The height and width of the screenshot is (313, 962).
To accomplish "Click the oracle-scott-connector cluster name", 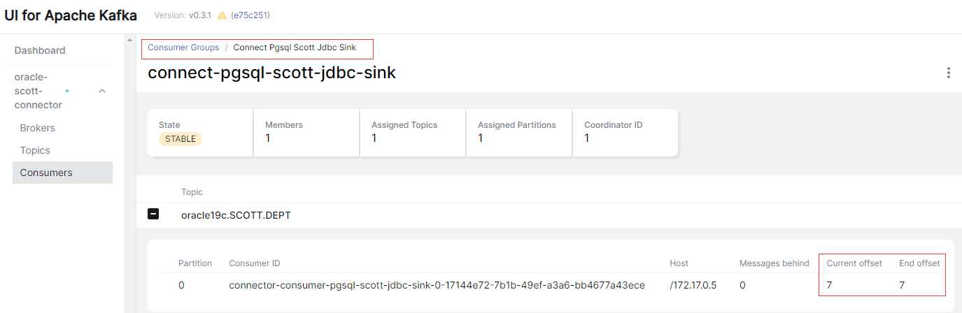I will [x=38, y=91].
